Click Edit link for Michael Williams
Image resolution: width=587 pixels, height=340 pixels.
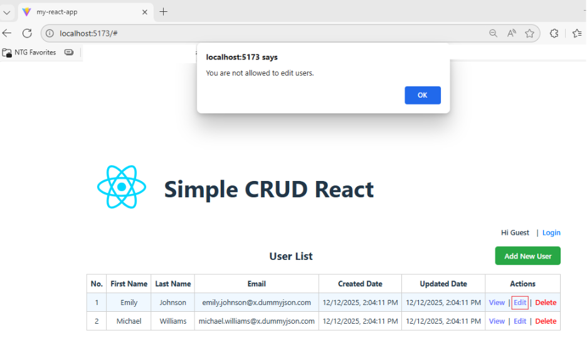pyautogui.click(x=520, y=321)
